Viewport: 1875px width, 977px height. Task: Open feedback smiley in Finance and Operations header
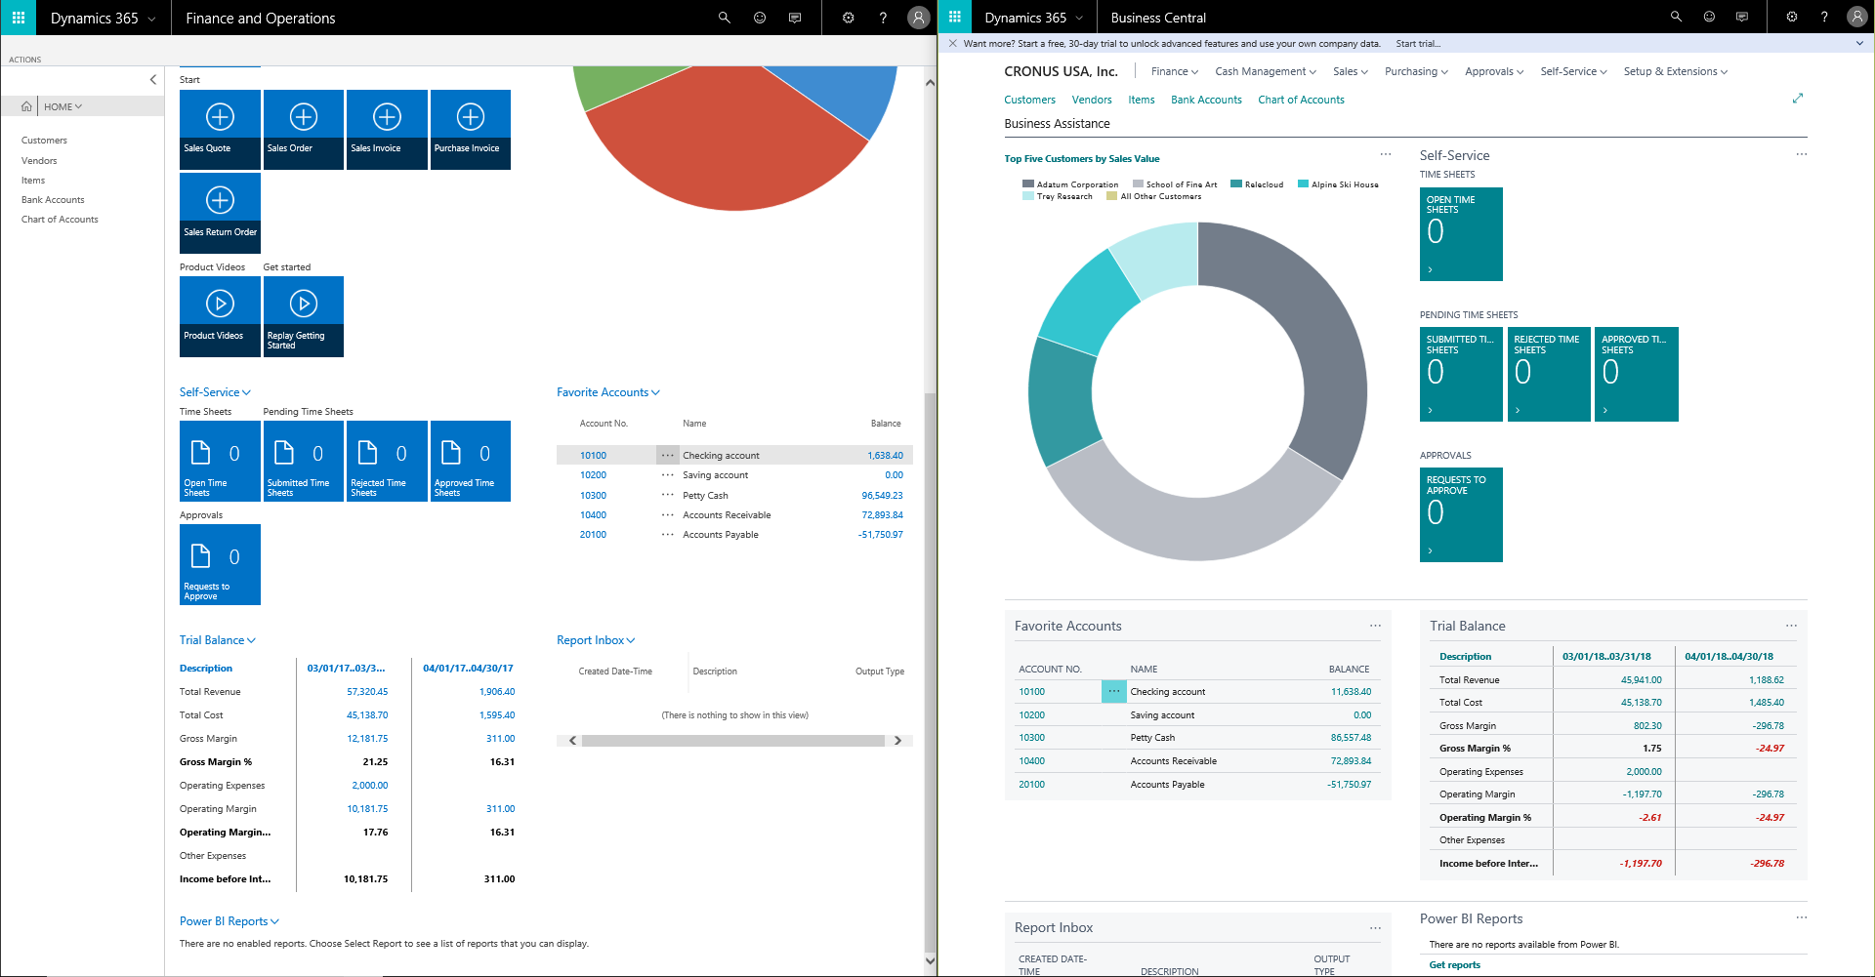tap(760, 18)
